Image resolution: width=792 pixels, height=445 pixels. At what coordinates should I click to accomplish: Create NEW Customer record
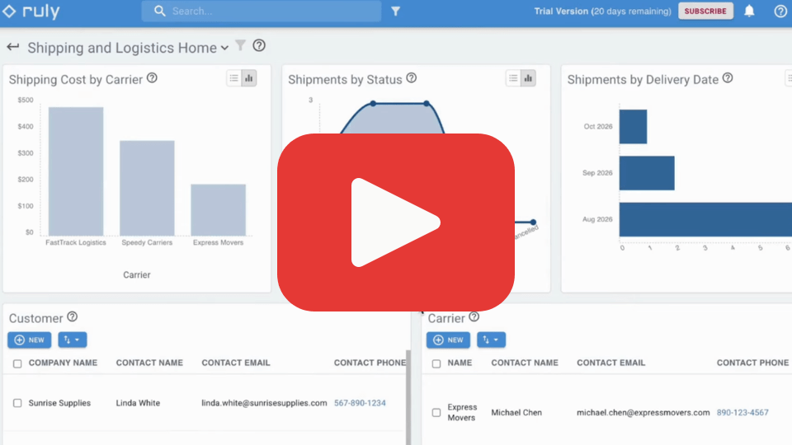point(30,340)
